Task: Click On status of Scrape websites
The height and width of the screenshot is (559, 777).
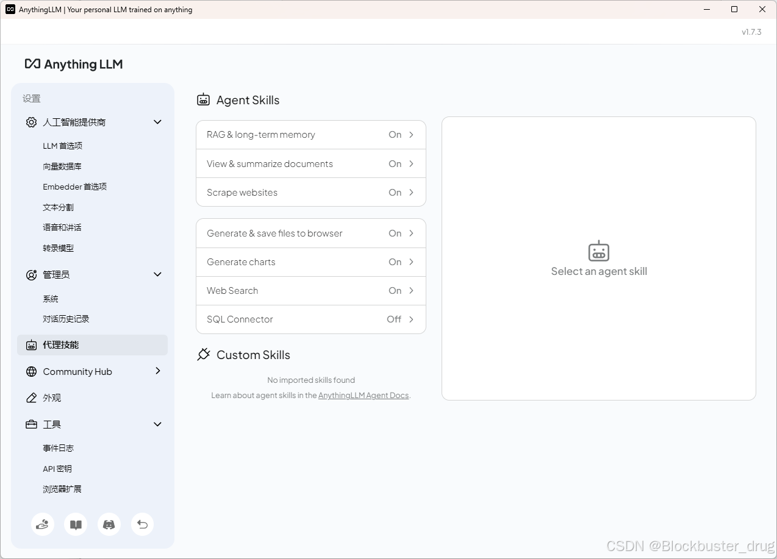Action: [395, 192]
